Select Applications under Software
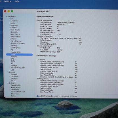Image resolution: width=118 pixels, height=118 pixels. 16,87
